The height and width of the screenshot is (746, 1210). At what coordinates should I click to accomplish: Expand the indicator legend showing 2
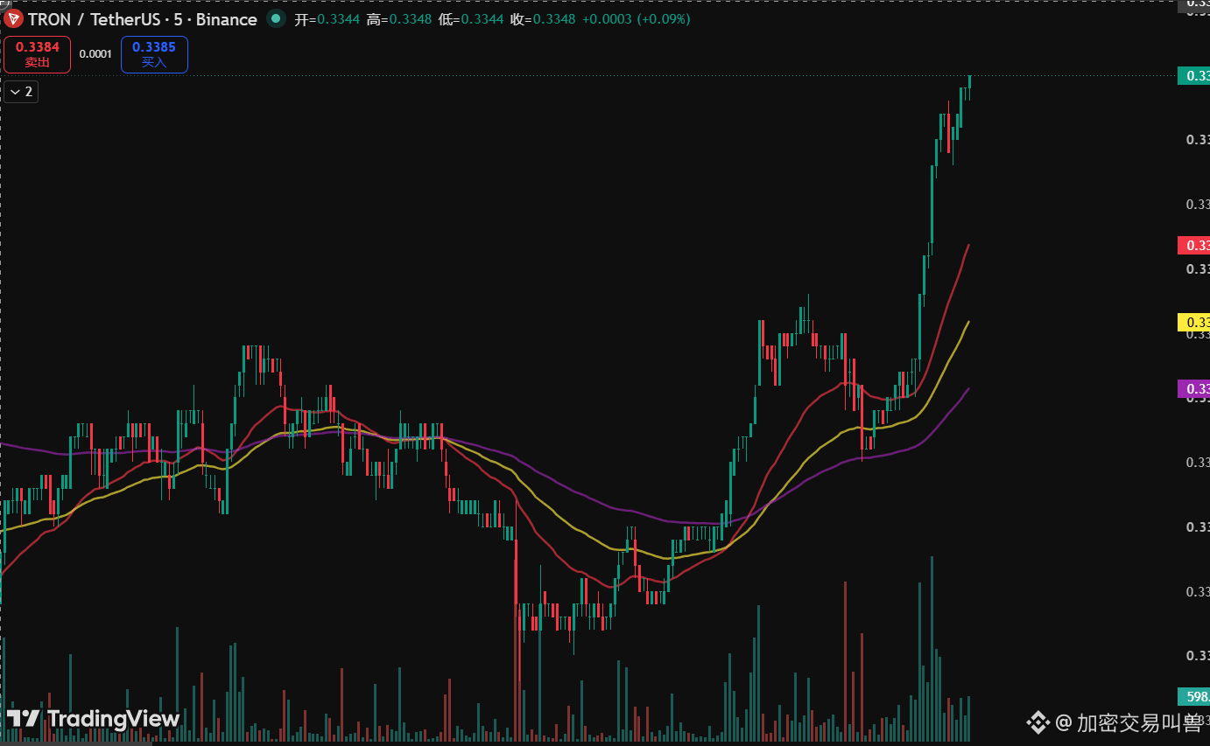(x=21, y=91)
